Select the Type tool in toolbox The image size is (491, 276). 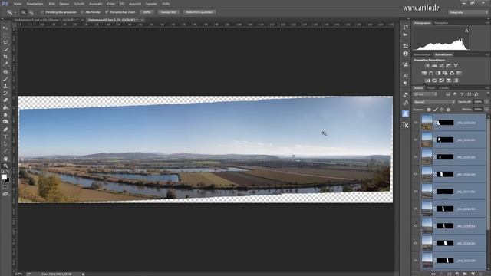click(x=5, y=136)
